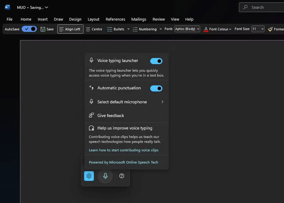This screenshot has height=203, width=284.
Task: Click Give feedback in voice typing menu
Action: 111,116
